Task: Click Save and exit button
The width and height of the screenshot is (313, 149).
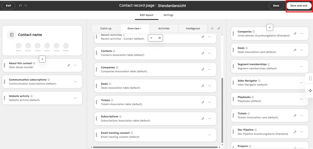Action: pos(298,5)
